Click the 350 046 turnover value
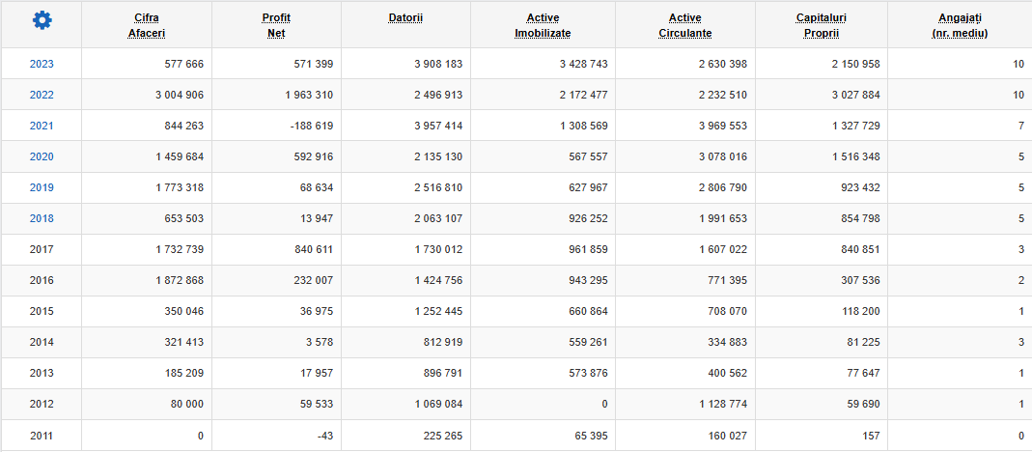Viewport: 1032px width, 452px height. (184, 312)
